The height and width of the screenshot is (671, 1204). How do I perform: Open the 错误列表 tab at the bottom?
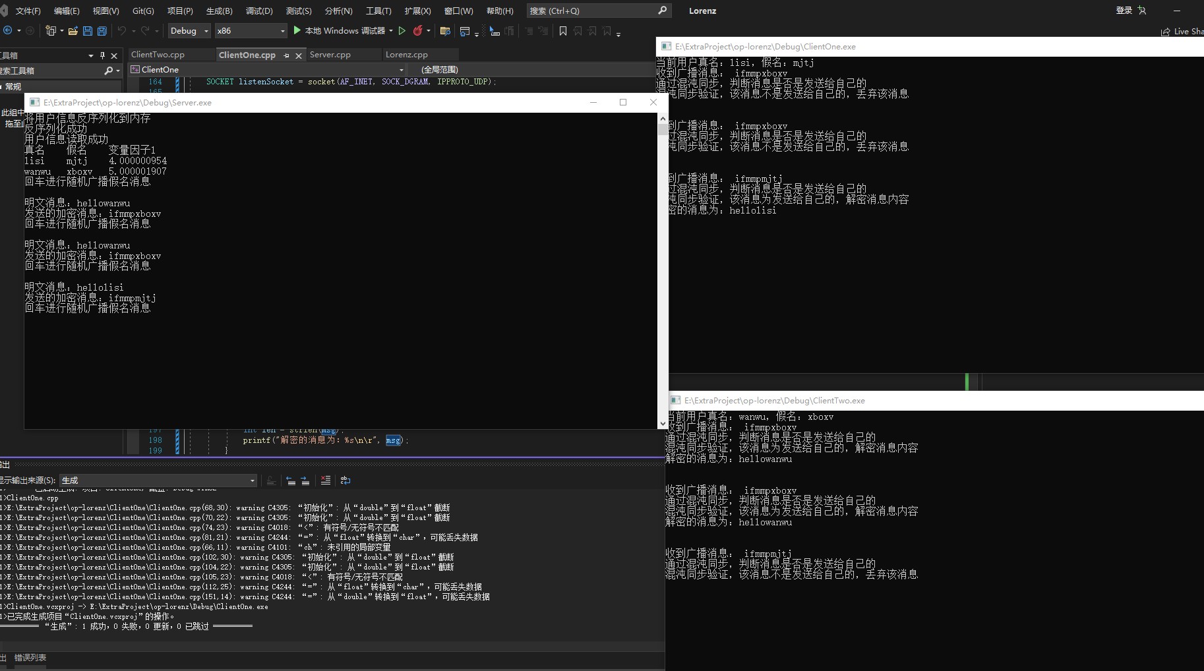(30, 657)
